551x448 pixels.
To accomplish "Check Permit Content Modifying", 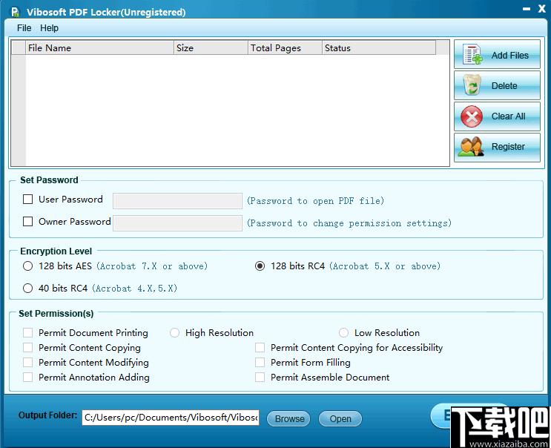I will pos(27,362).
